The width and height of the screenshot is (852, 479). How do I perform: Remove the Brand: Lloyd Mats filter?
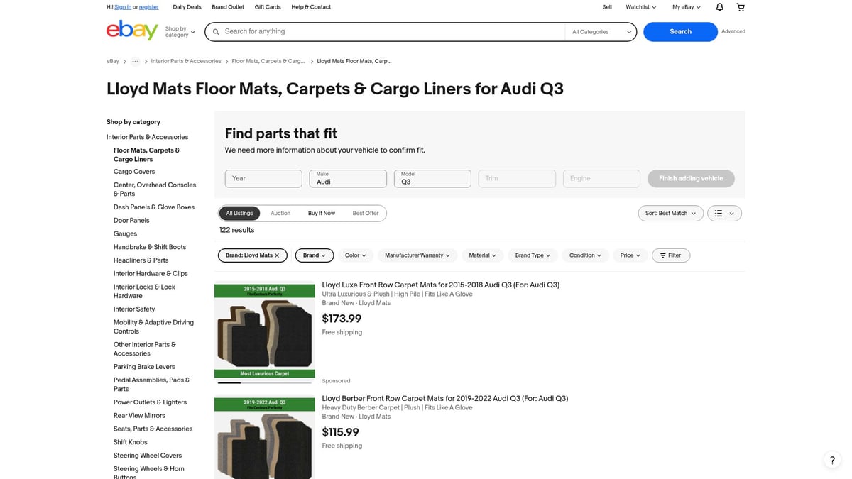(277, 255)
